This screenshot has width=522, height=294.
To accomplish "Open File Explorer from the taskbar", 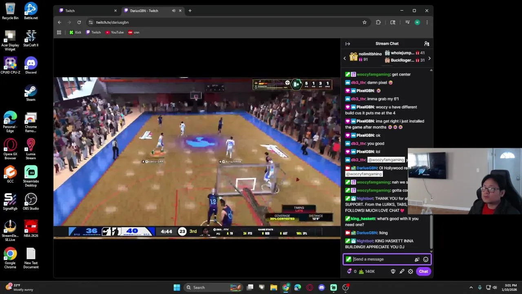I will coord(274,287).
